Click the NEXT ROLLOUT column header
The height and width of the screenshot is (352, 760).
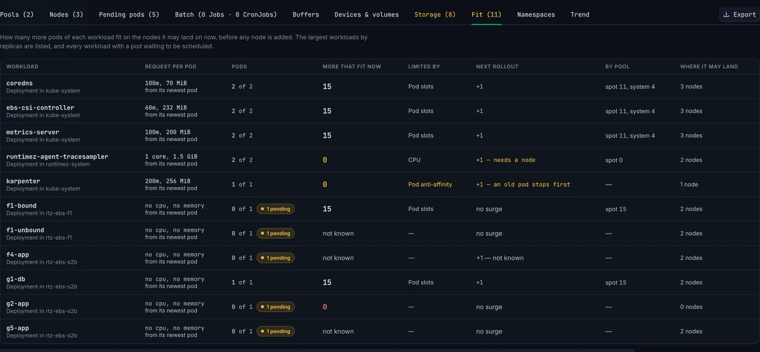click(497, 66)
